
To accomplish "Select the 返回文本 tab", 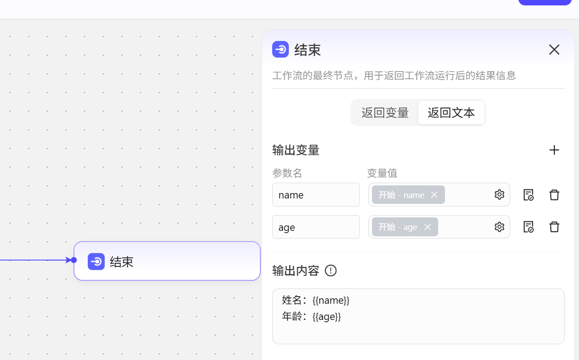I will pos(451,112).
